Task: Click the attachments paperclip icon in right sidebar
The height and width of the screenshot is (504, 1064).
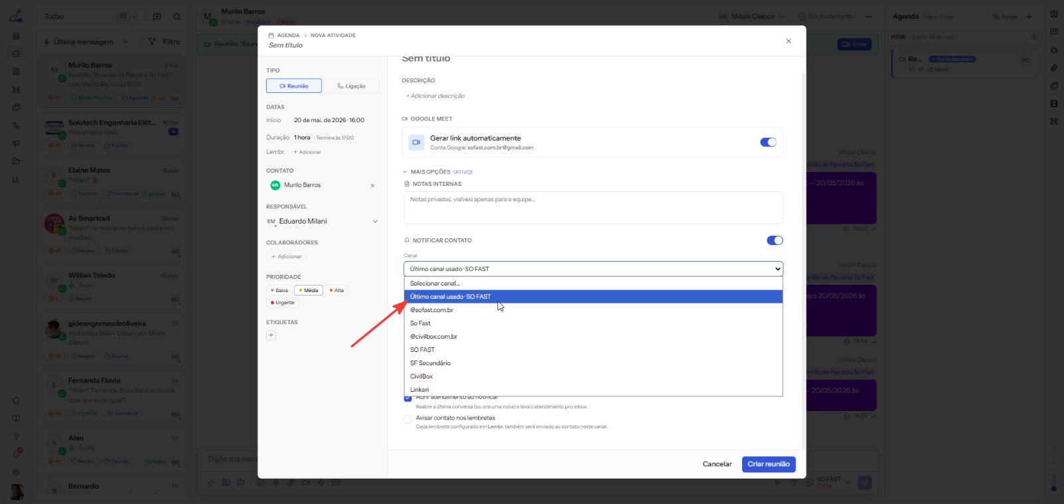Action: [1054, 68]
